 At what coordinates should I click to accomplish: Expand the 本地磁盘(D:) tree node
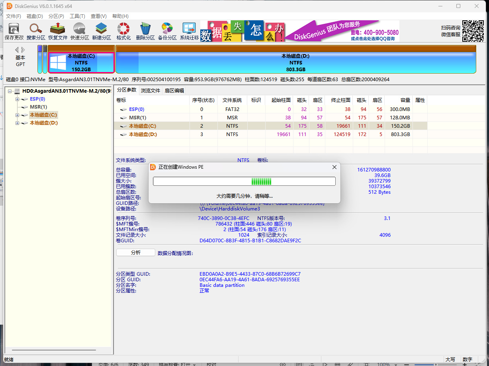(x=17, y=123)
